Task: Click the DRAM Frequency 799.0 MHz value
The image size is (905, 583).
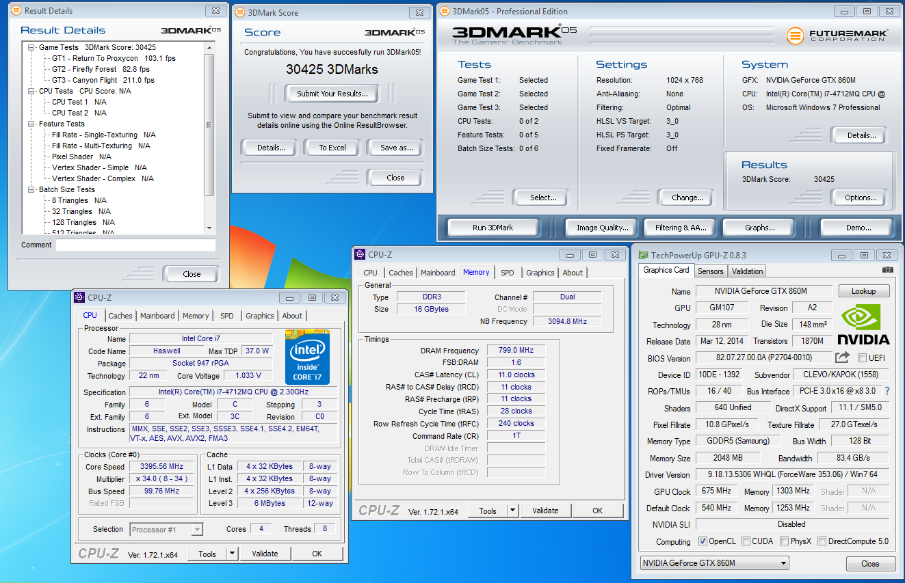Action: pos(516,350)
